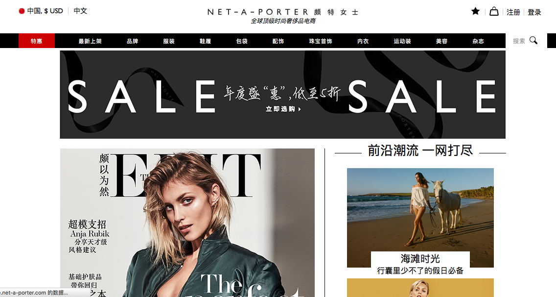Open the 品牌 menu
Viewport: 556px width, 297px height.
133,41
